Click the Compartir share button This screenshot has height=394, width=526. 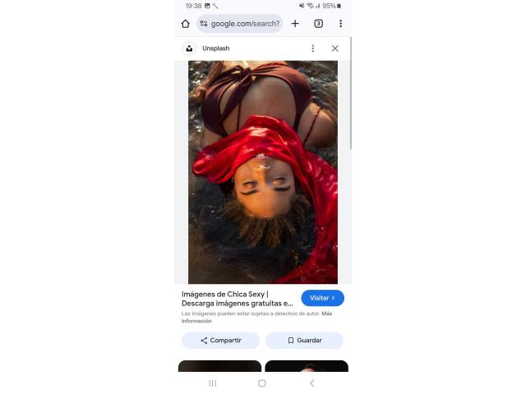(221, 341)
